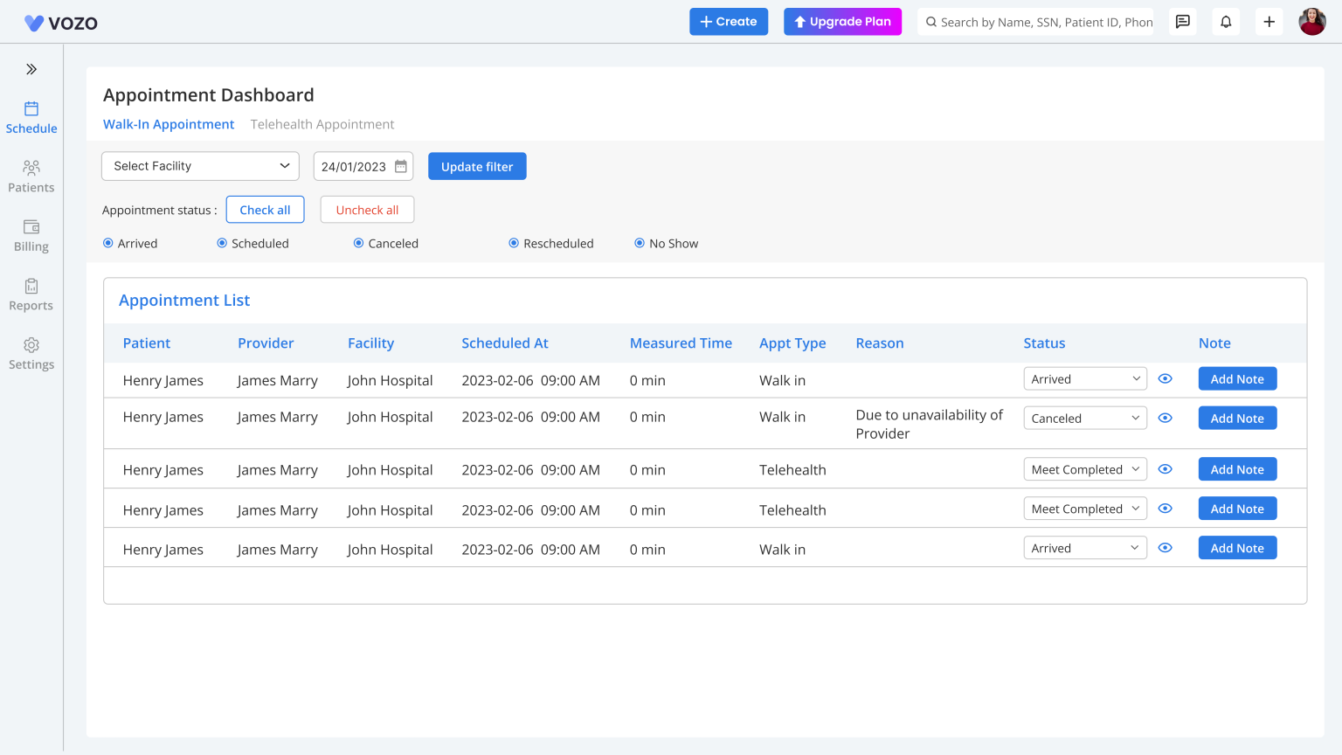View appointment details via the eye icon
This screenshot has width=1342, height=755.
tap(1165, 378)
